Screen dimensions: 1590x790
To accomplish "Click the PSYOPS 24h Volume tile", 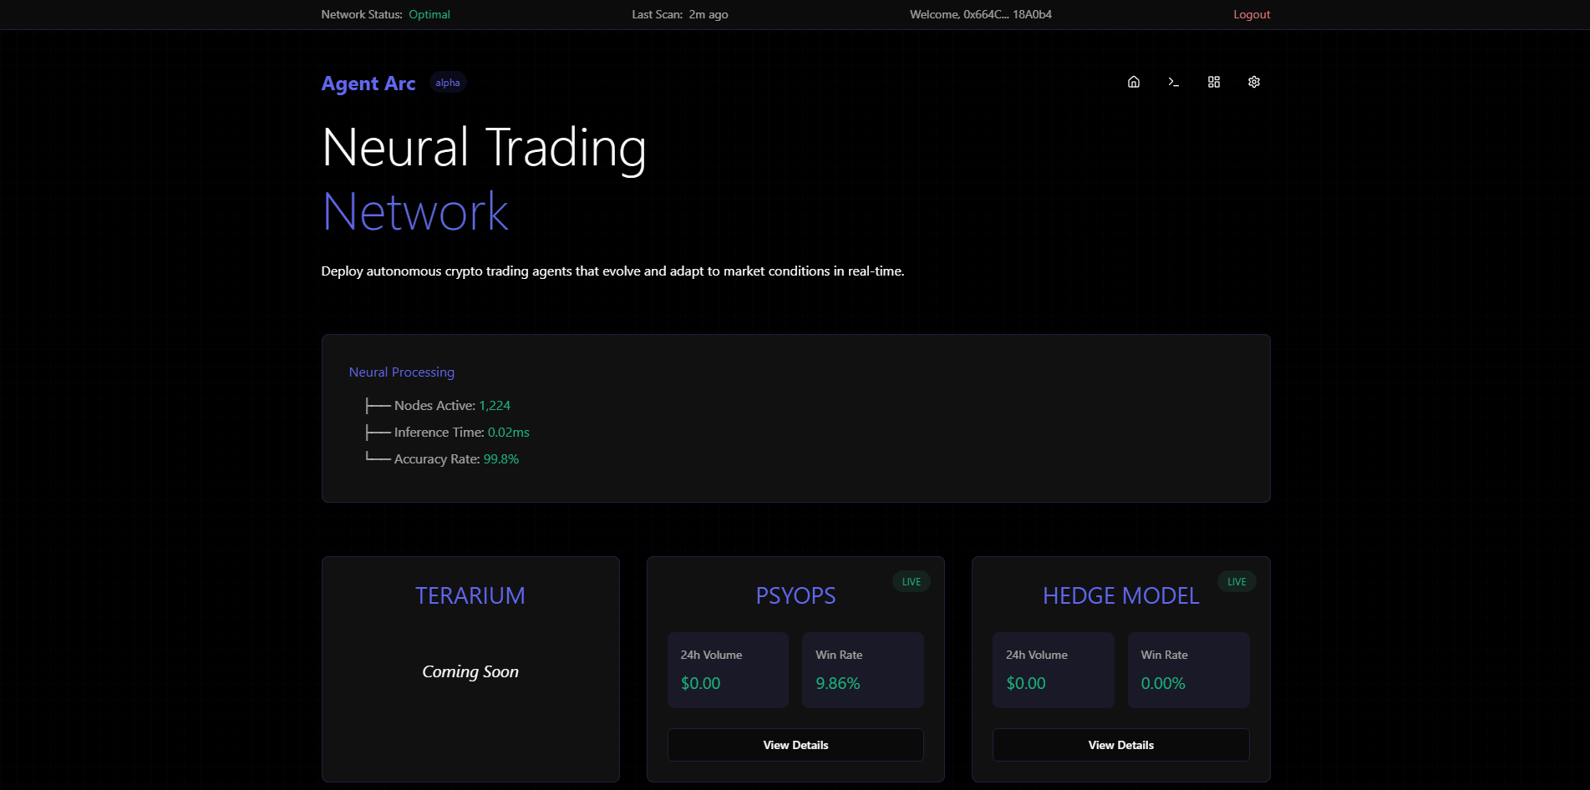I will coord(727,670).
